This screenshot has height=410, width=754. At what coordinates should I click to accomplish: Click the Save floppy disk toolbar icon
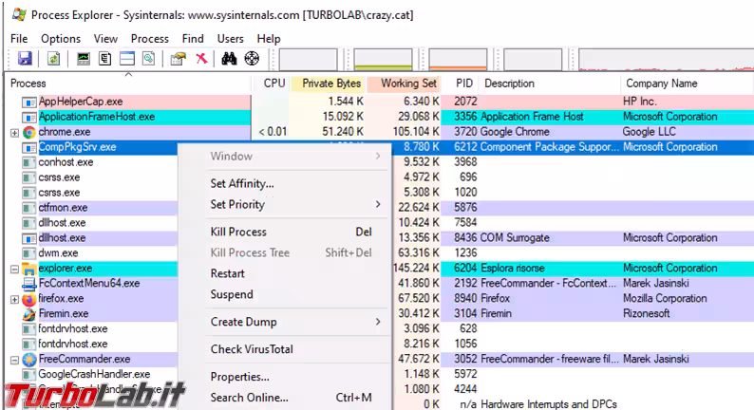[25, 59]
